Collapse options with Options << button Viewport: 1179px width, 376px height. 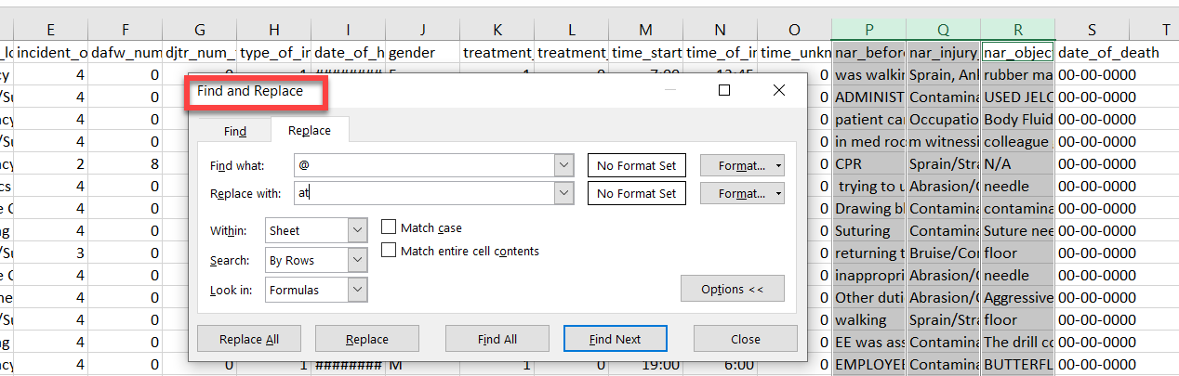(732, 290)
